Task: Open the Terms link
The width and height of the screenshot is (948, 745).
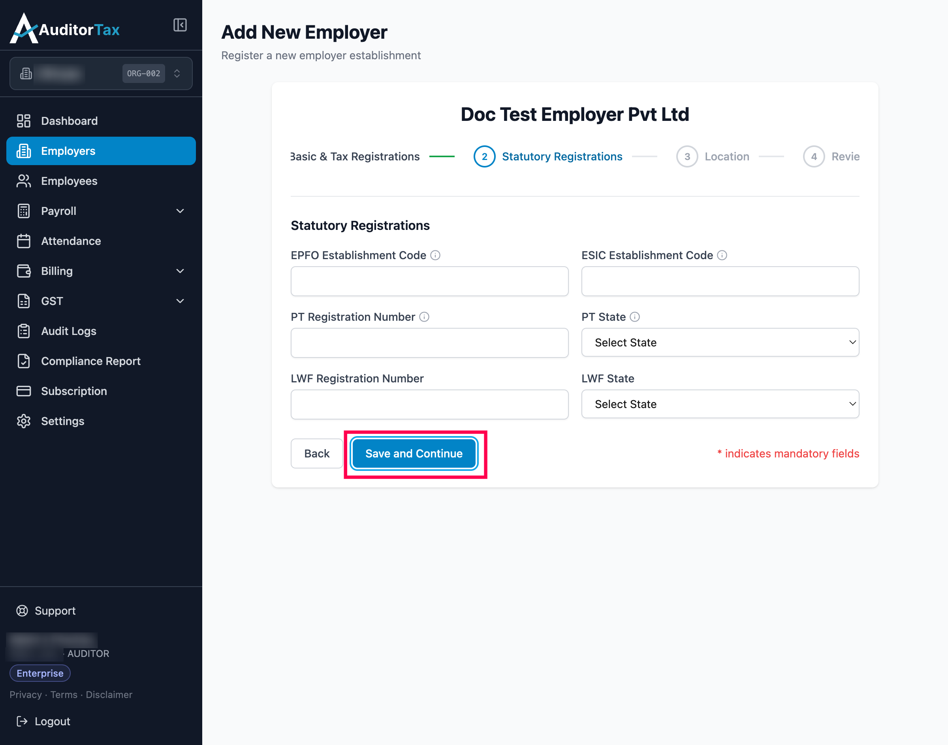Action: pyautogui.click(x=64, y=695)
